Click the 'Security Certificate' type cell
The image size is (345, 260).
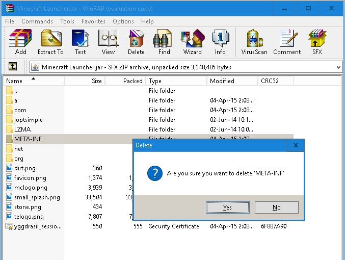[174, 226]
